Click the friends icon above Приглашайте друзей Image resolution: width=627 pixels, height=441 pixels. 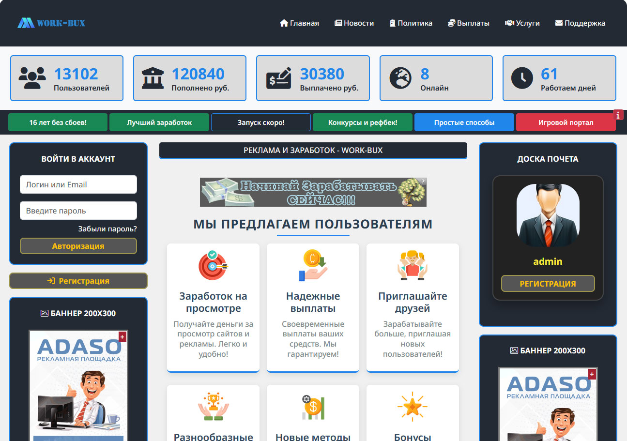(413, 265)
